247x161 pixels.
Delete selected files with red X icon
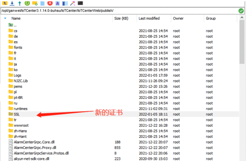click(x=50, y=3)
